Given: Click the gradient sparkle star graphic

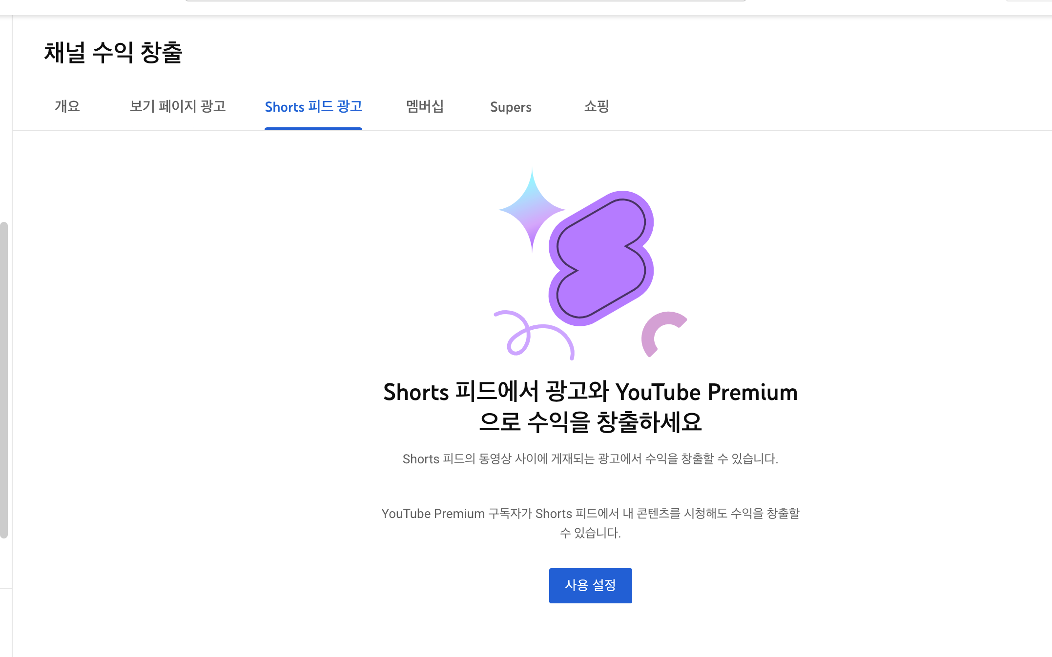Looking at the screenshot, I should coord(532,210).
